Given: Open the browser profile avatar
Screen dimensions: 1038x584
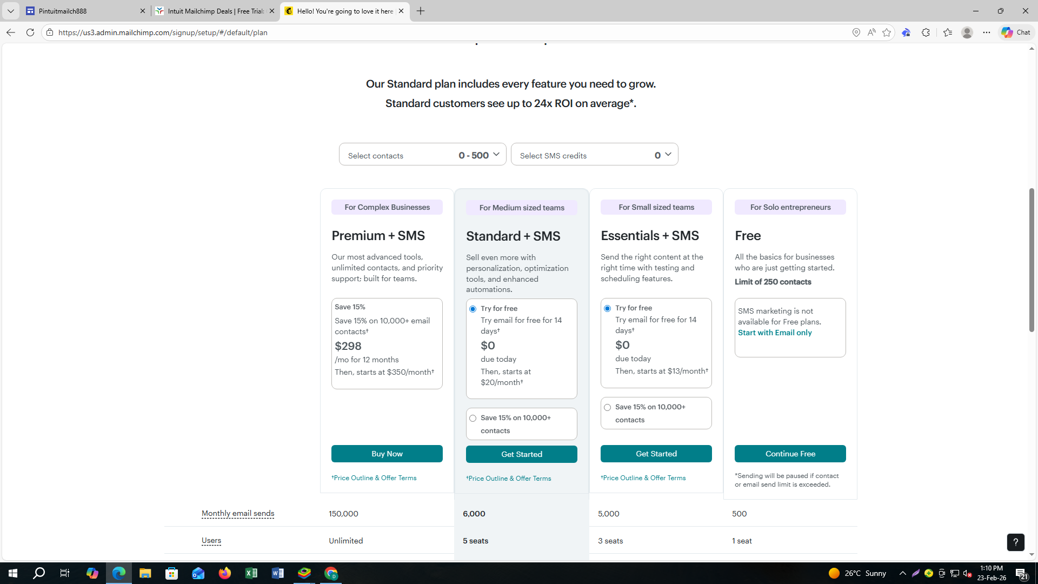Looking at the screenshot, I should point(967,32).
